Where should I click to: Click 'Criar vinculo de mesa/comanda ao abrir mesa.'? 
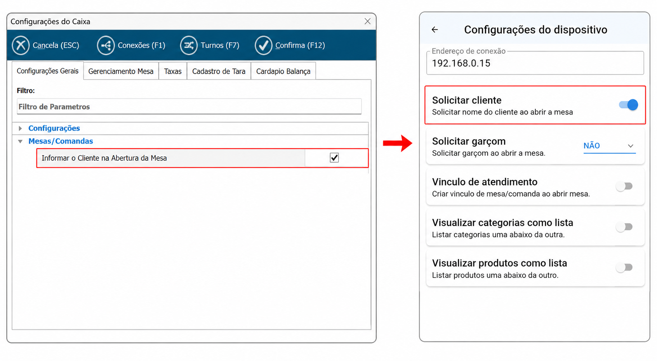[511, 194]
